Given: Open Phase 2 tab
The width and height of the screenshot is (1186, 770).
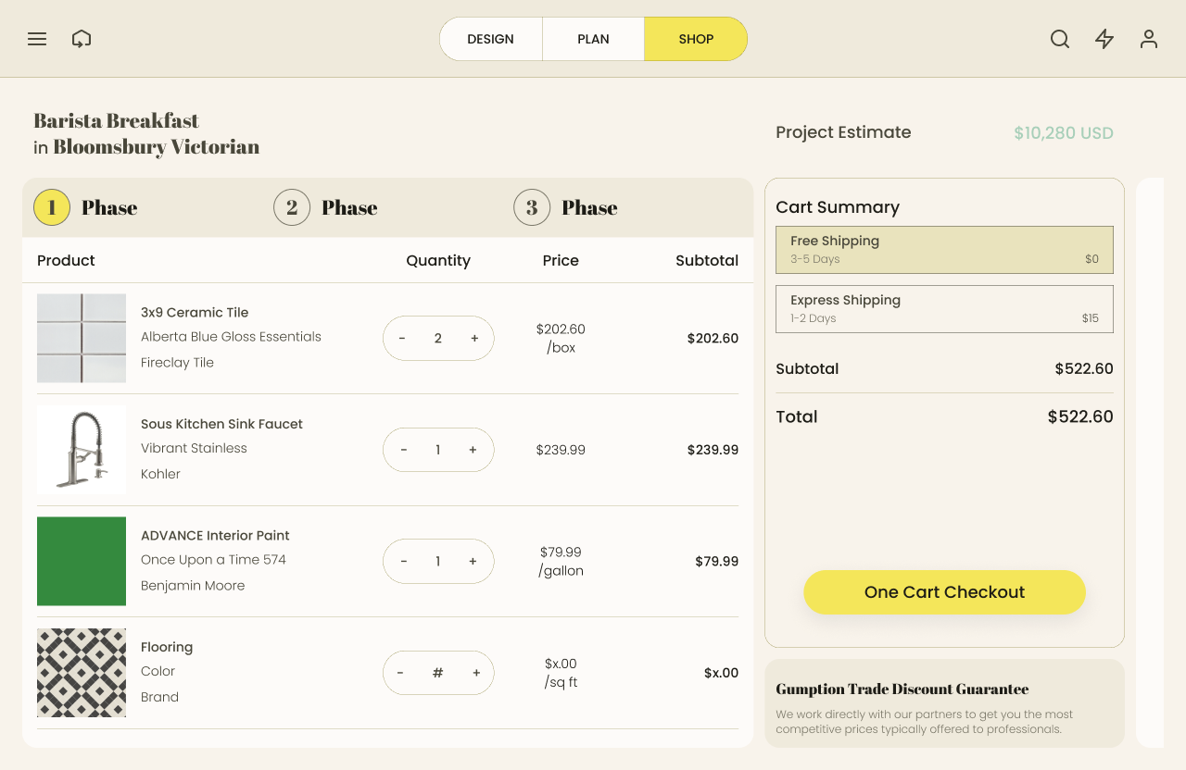Looking at the screenshot, I should coord(326,207).
